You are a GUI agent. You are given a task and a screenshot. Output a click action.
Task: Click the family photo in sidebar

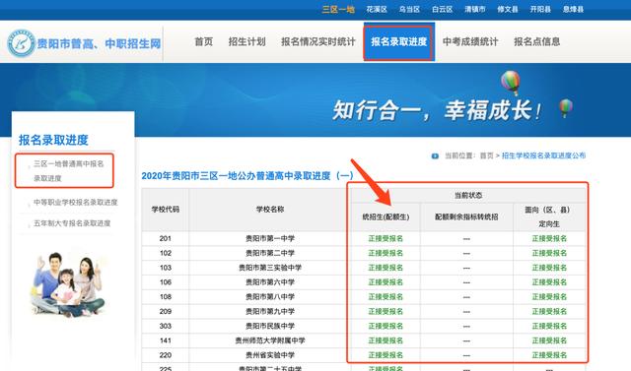(x=68, y=283)
